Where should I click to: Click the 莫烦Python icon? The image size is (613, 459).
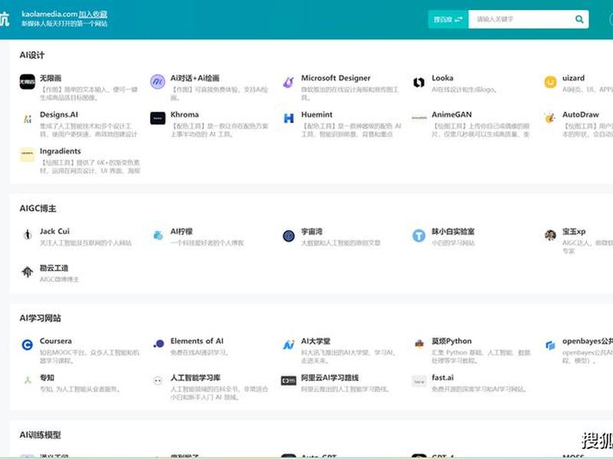419,343
